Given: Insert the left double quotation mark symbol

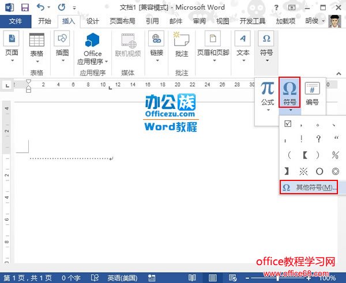Looking at the screenshot, I should [336, 138].
